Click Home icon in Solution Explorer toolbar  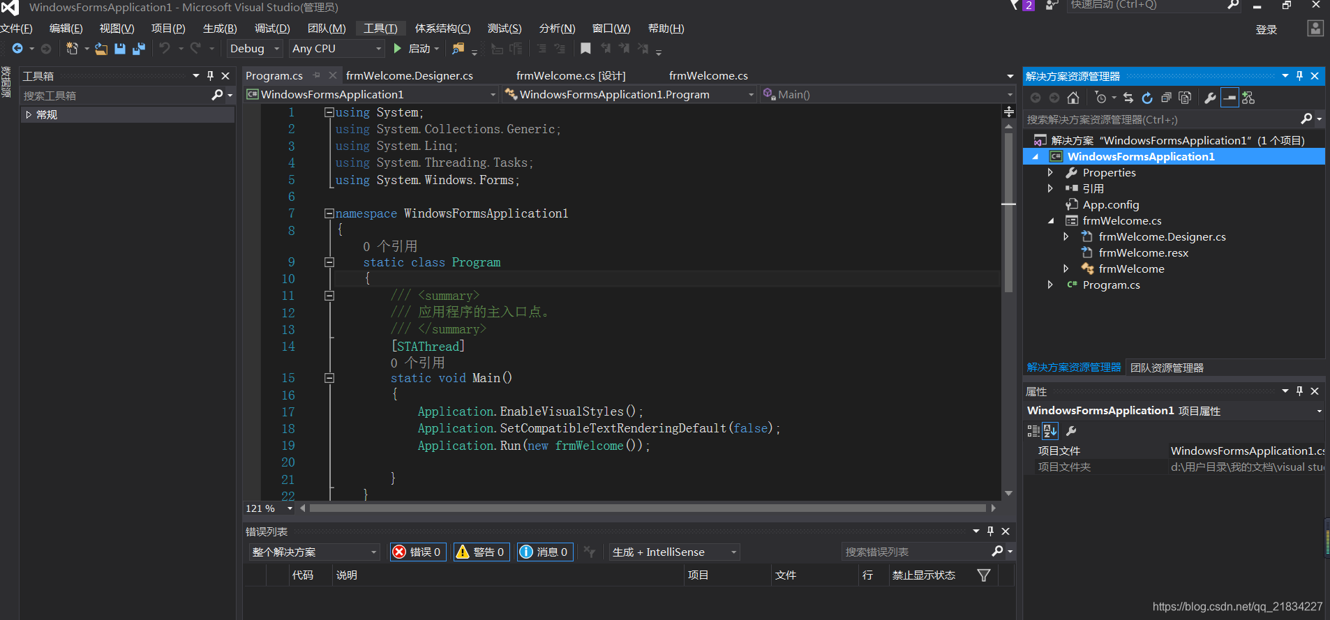point(1073,98)
